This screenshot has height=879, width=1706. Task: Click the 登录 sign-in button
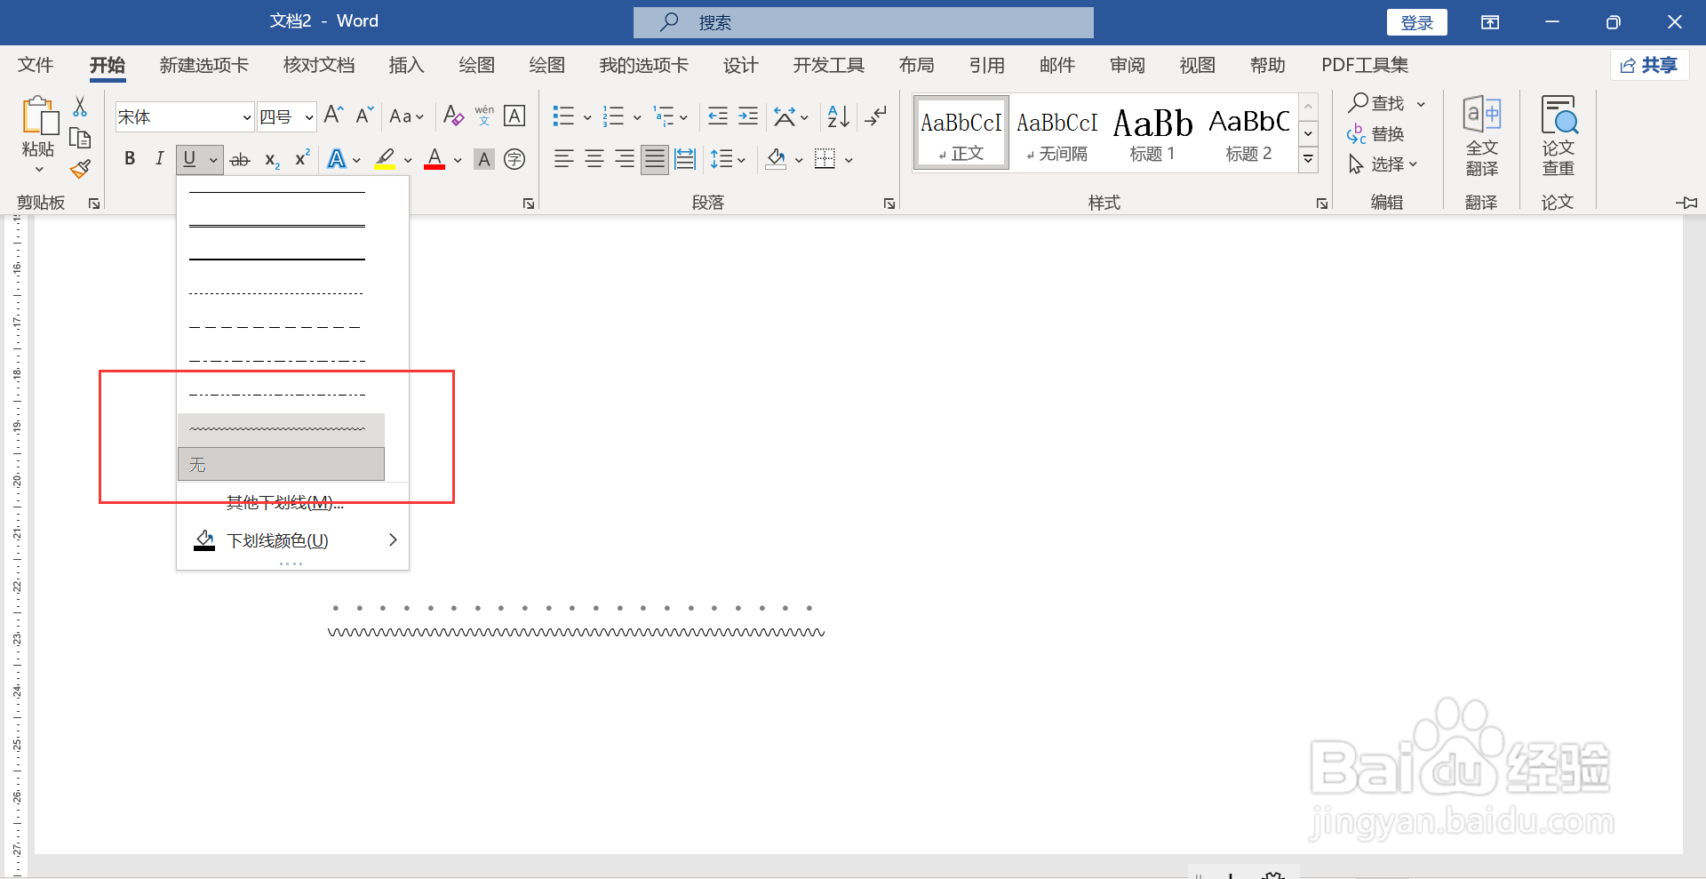pos(1416,22)
